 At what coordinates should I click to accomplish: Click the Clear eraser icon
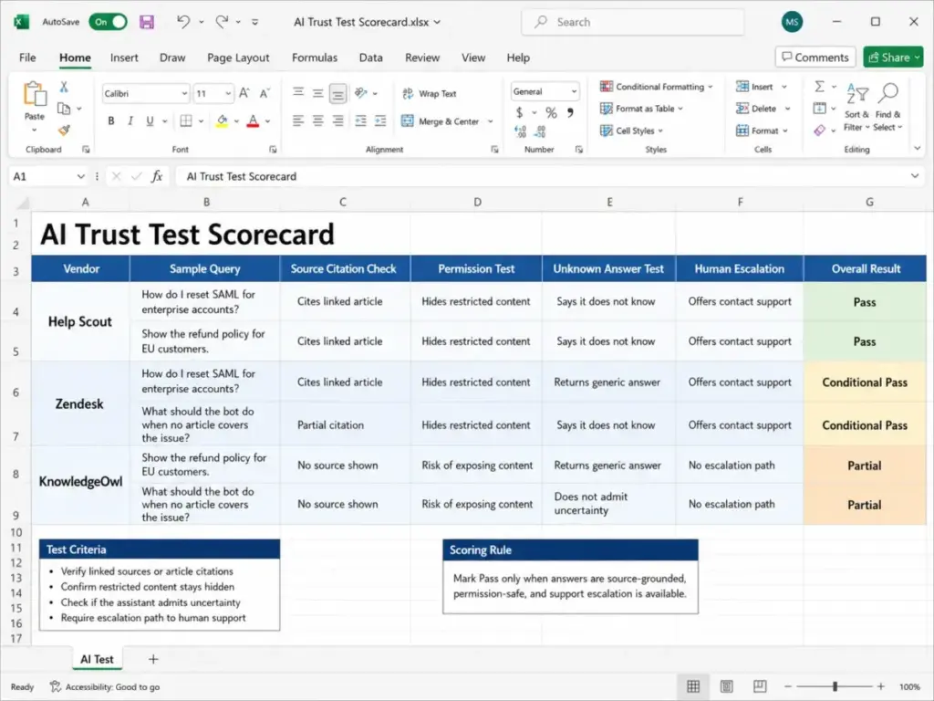(x=820, y=130)
